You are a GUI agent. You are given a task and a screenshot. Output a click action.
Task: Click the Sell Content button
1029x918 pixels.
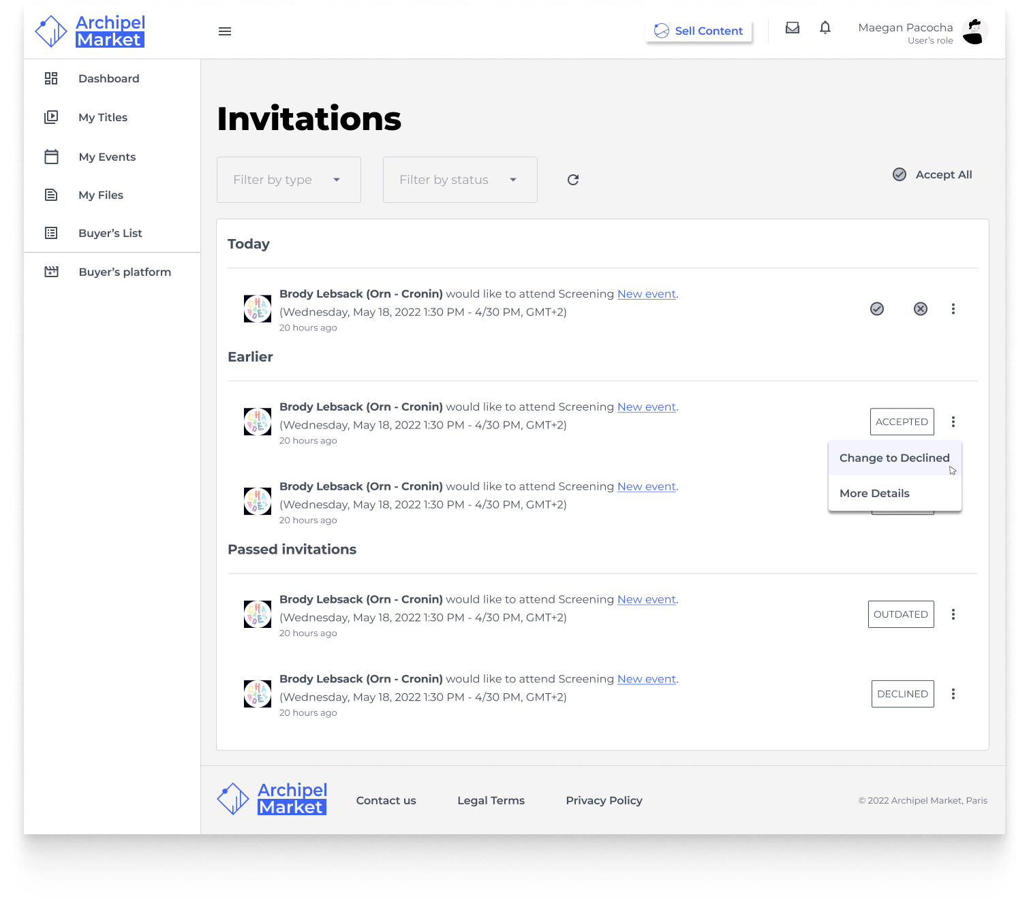click(x=698, y=31)
